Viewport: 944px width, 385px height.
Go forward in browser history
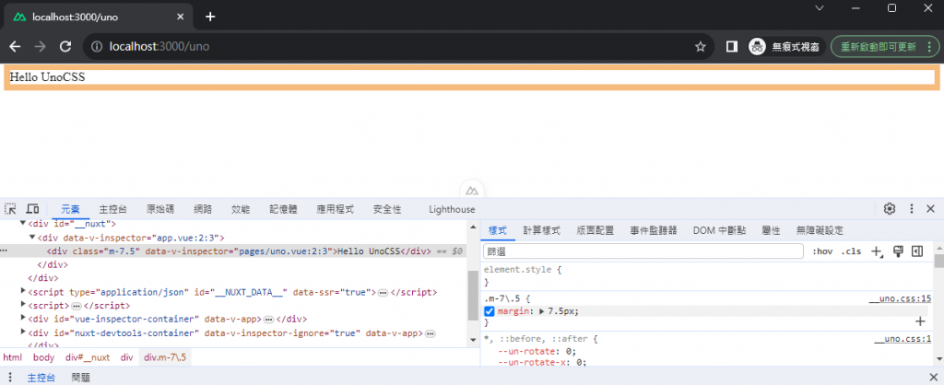pyautogui.click(x=41, y=46)
